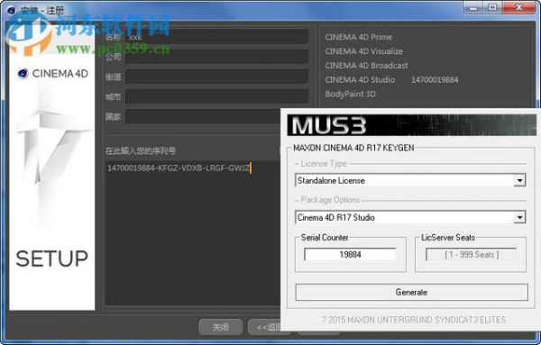The height and width of the screenshot is (345, 541).
Task: Open the Package Options dropdown arrow
Action: pos(519,217)
